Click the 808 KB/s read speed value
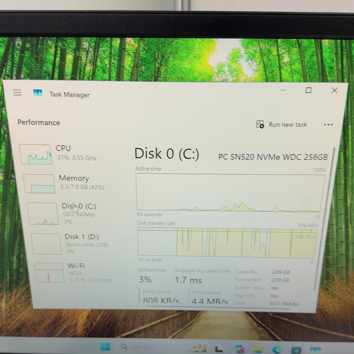The height and width of the screenshot is (354, 354). coord(161,301)
